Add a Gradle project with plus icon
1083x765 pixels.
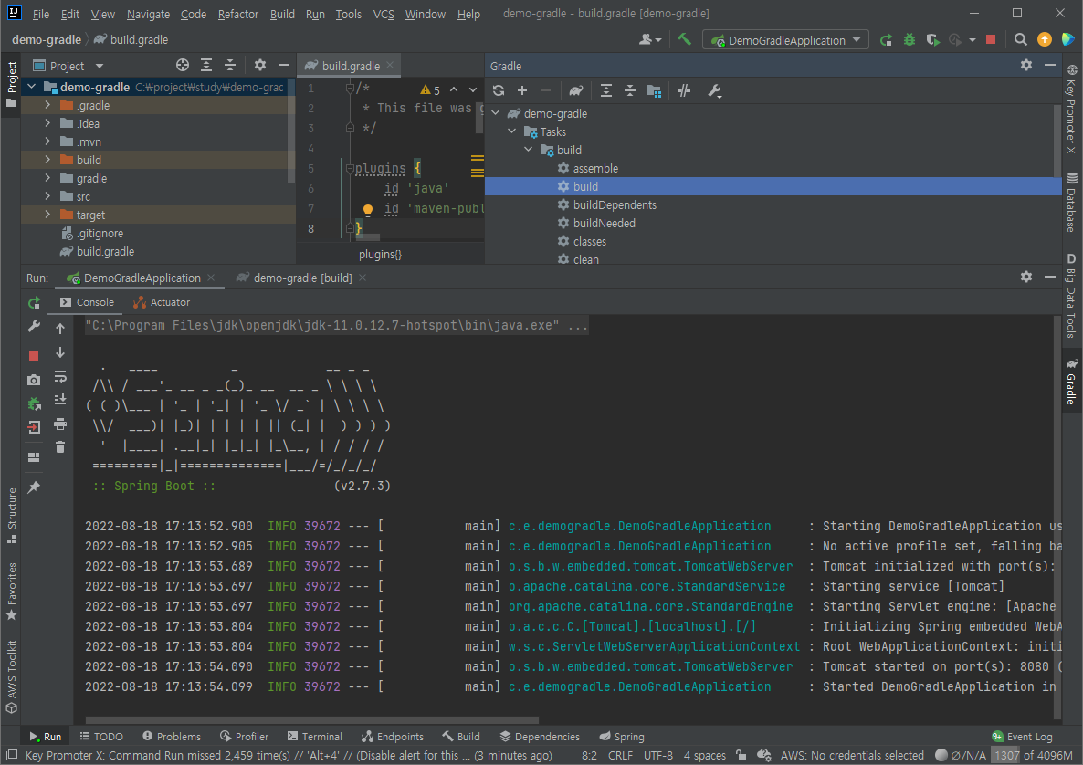522,90
